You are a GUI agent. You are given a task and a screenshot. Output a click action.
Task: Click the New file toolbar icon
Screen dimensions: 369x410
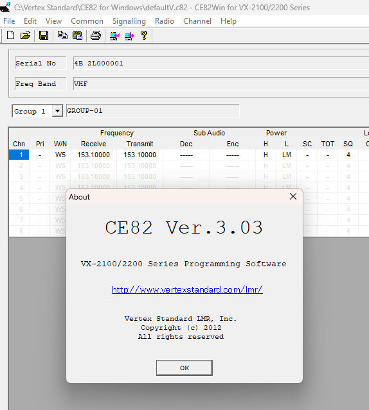10,35
